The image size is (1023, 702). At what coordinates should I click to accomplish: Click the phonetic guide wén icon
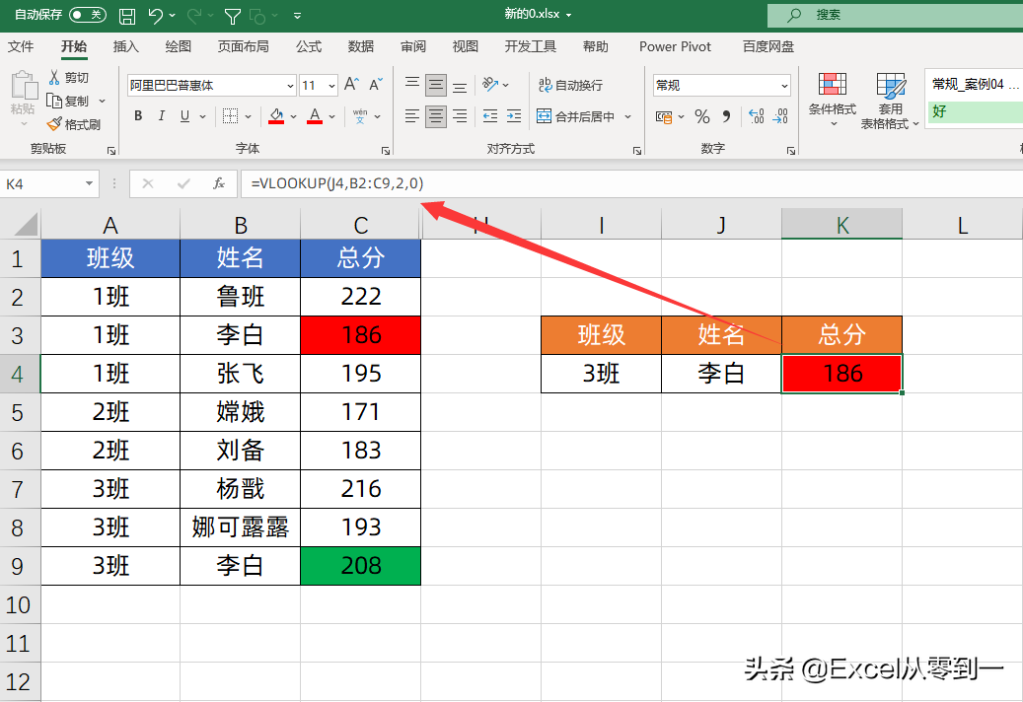(x=360, y=116)
